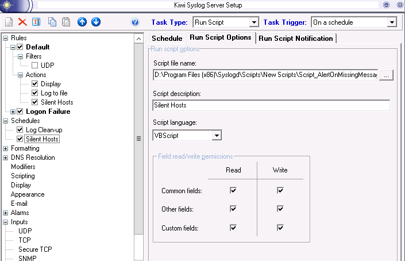This screenshot has height=261, width=405.
Task: Click the New item toolbar icon
Action: [9, 22]
